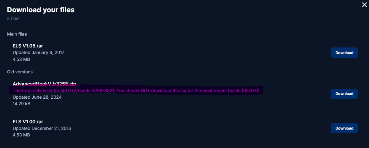Viewport: 369px width, 148px height.
Task: Select the "Main files" section label
Action: 17,34
